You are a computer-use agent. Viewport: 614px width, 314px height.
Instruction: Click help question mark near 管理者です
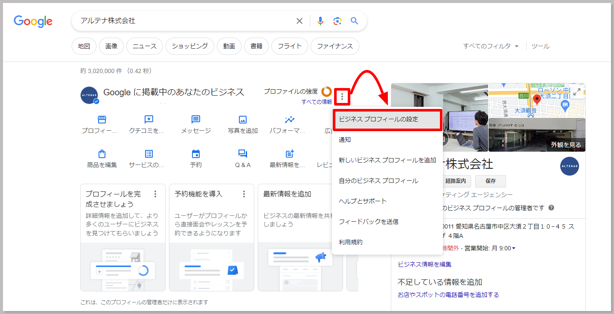[551, 208]
